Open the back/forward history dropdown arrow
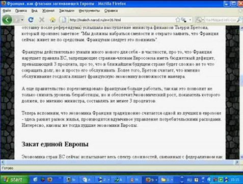This screenshot has width=243, height=184. click(x=22, y=20)
